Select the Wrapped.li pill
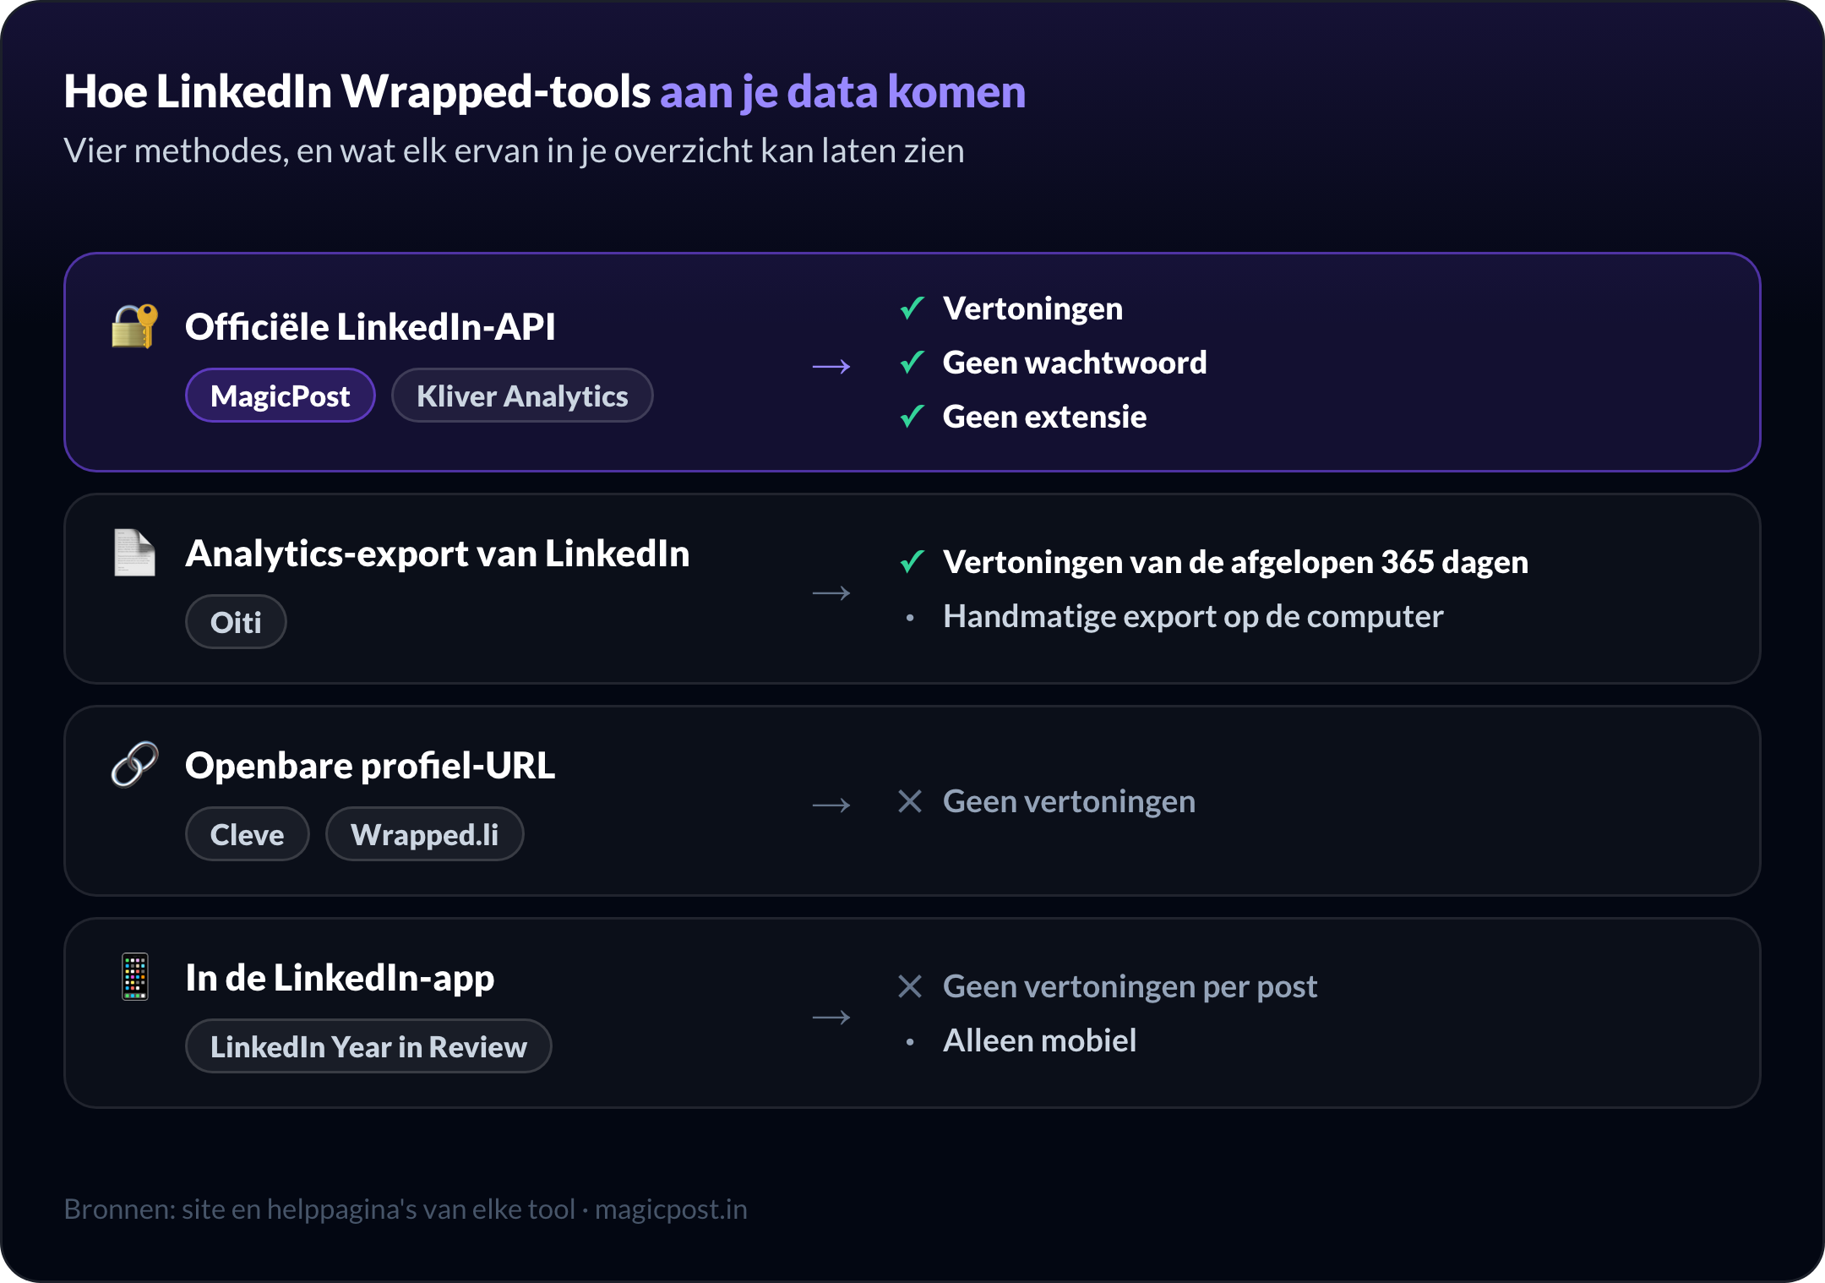 click(x=425, y=834)
